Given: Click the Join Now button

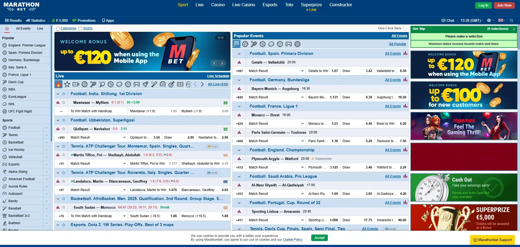Looking at the screenshot, I should 504,5.
